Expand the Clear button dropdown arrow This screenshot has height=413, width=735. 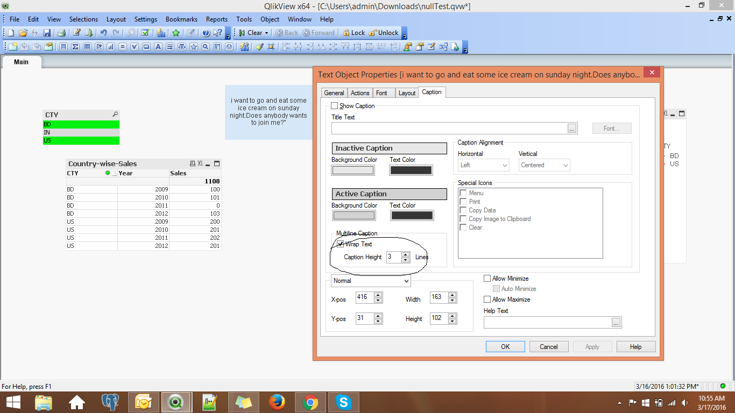[266, 33]
